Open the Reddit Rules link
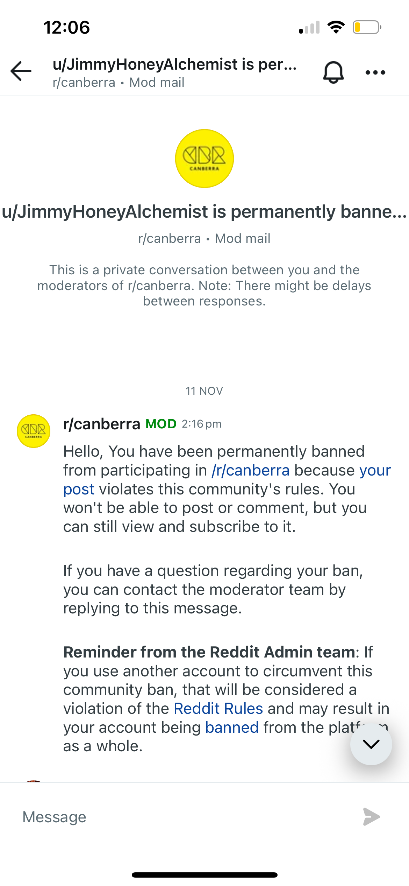 coord(218,708)
